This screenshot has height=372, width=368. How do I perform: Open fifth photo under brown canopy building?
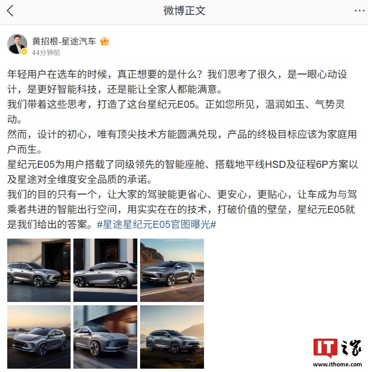coord(105,337)
